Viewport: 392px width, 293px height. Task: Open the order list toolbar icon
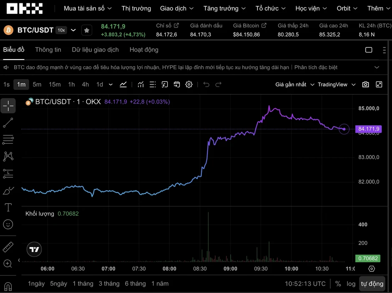click(x=153, y=84)
